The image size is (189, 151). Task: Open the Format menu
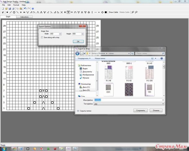pos(16,5)
